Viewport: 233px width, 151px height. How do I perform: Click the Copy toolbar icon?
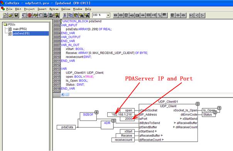tap(71, 15)
